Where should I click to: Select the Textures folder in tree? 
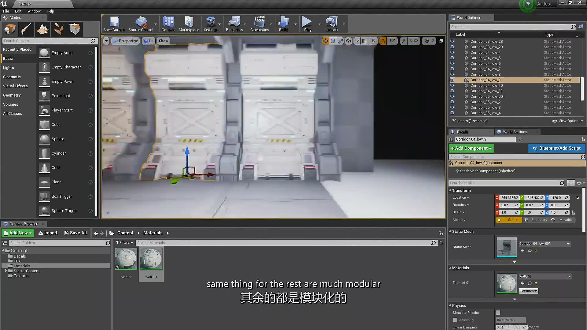[x=21, y=276]
